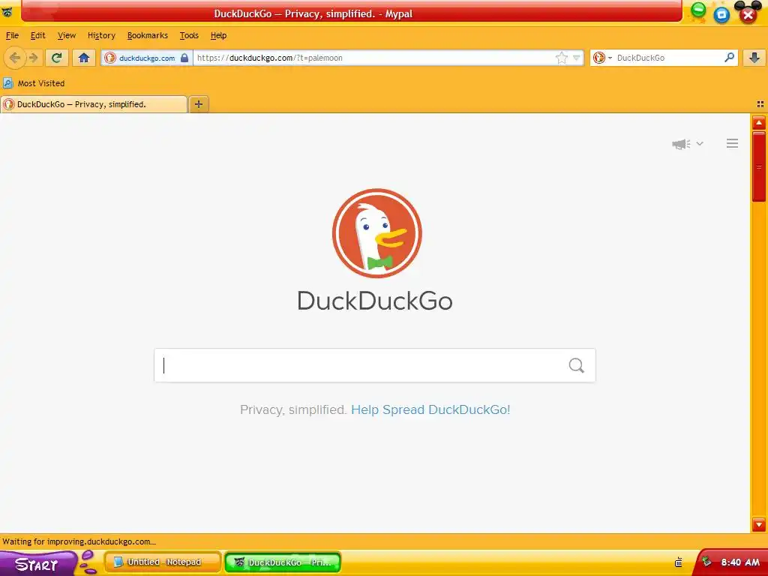Open the Most Visited bookmarks folder
This screenshot has width=768, height=576.
pyautogui.click(x=34, y=83)
